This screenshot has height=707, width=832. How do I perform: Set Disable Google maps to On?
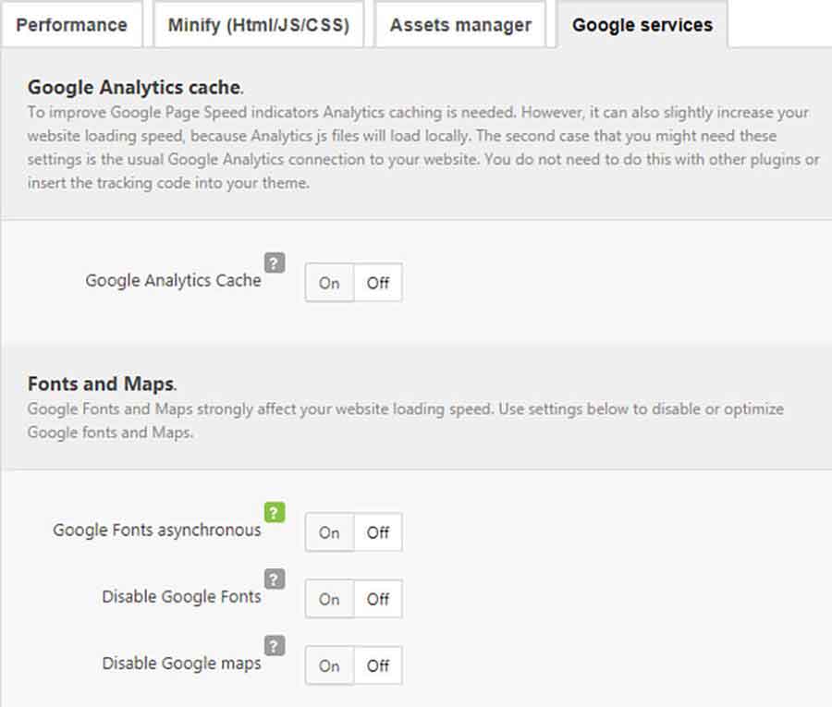(x=329, y=665)
